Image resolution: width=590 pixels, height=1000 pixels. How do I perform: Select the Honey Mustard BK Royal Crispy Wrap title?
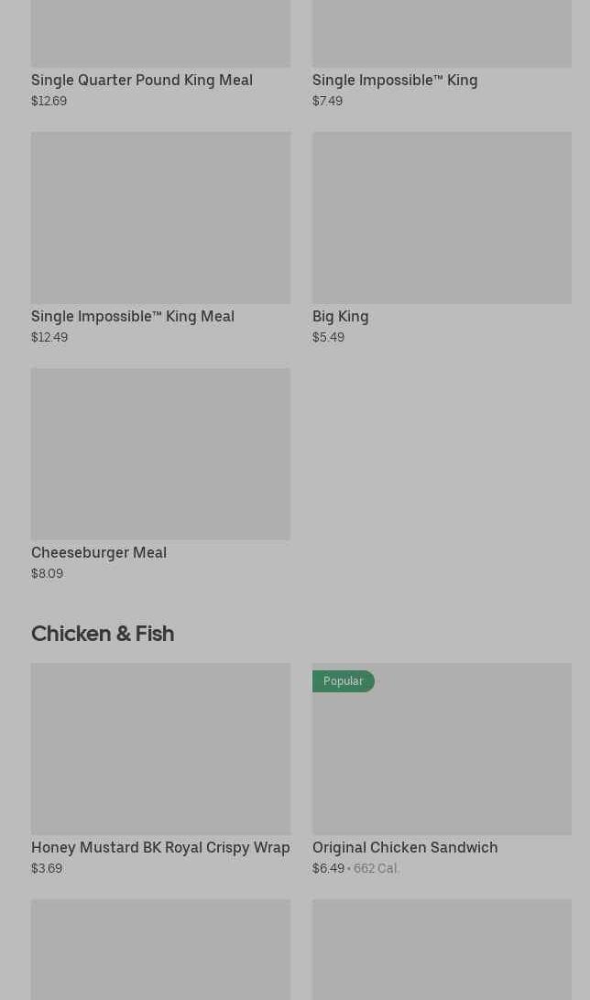tap(160, 847)
